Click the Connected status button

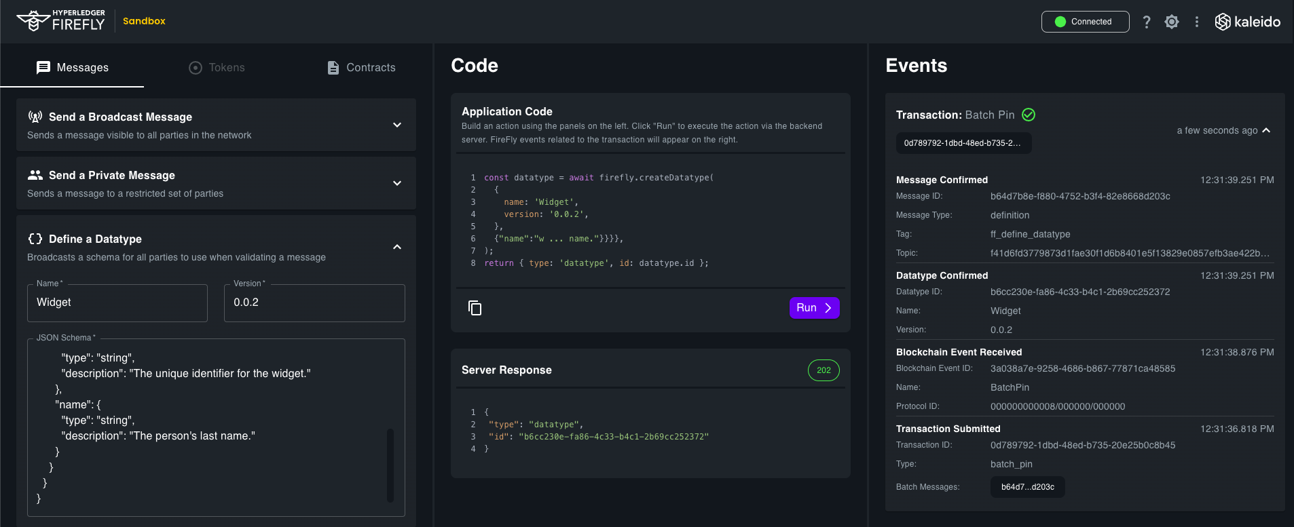point(1085,22)
